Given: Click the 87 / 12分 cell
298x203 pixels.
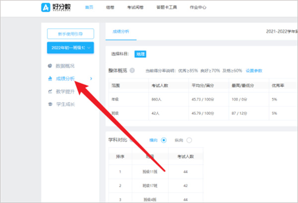Looking at the screenshot, I should coord(239,113).
